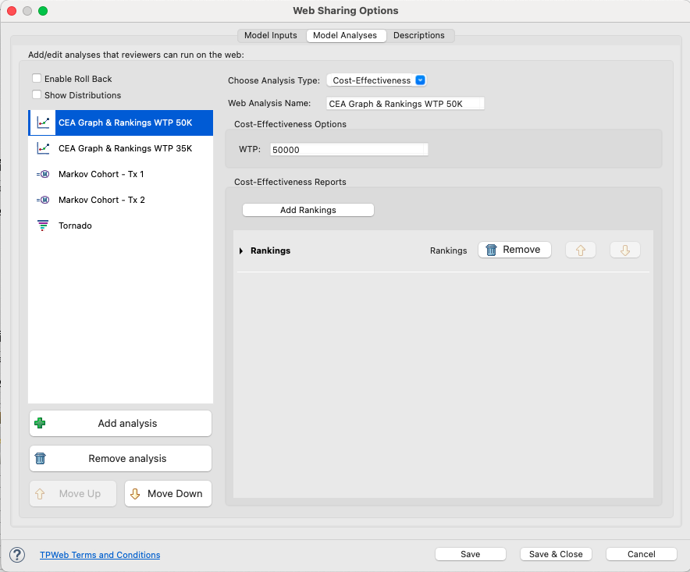Select the Model Analyses tab

point(345,35)
